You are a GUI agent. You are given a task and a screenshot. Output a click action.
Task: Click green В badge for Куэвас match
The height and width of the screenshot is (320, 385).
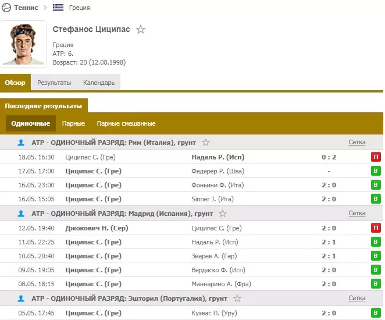[376, 313]
